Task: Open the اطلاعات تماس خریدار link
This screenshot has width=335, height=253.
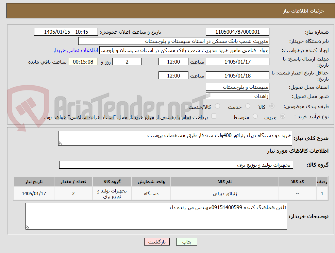Action: tap(76, 50)
